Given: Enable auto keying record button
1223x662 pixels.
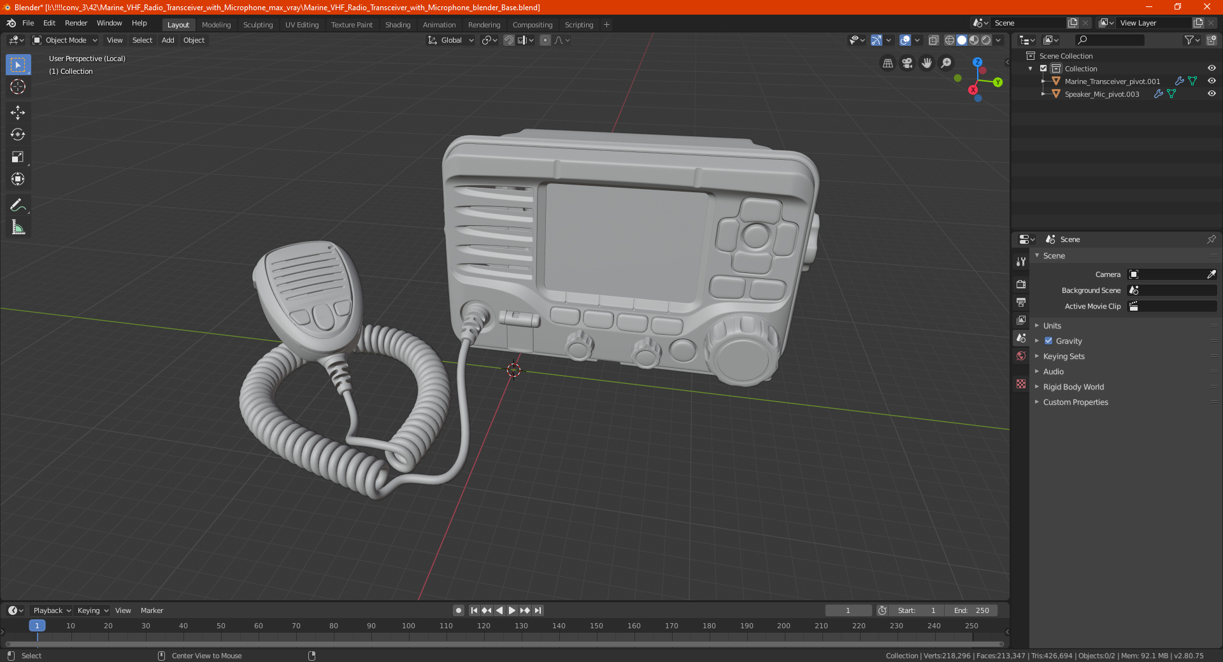Looking at the screenshot, I should [x=458, y=610].
